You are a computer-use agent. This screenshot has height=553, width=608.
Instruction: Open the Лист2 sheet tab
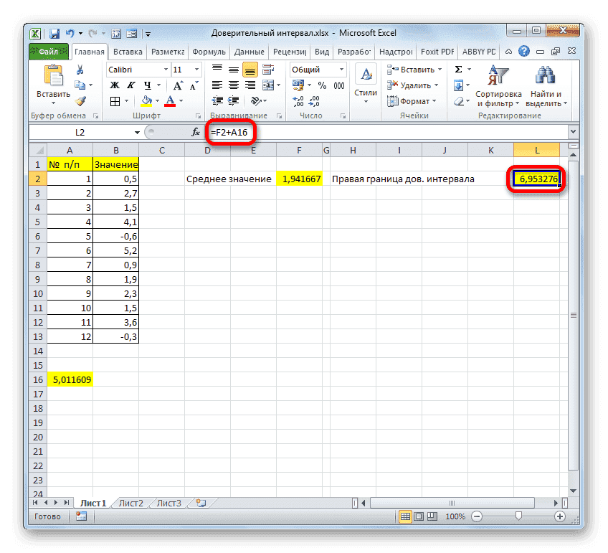[130, 503]
